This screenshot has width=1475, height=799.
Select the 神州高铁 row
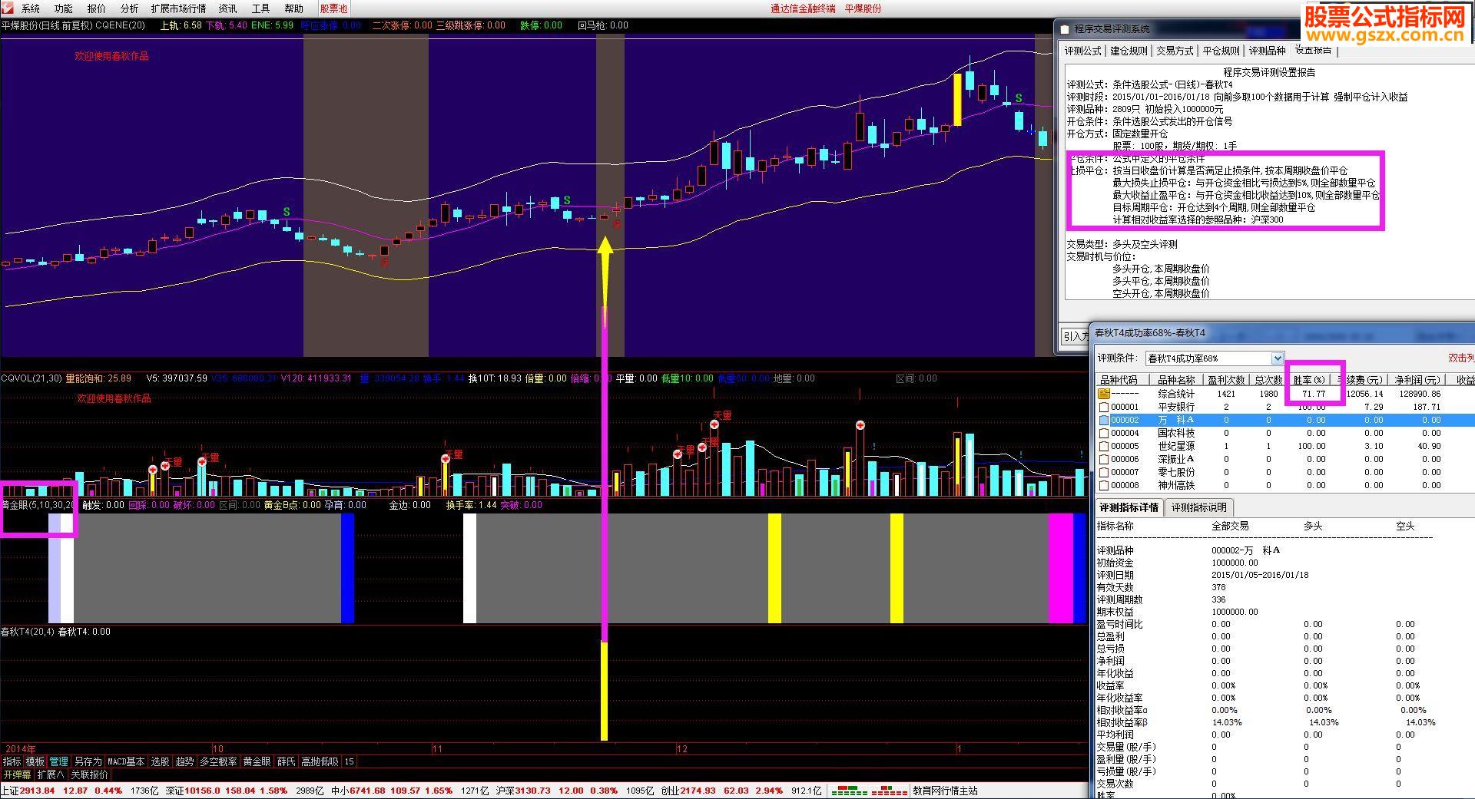click(x=1284, y=485)
